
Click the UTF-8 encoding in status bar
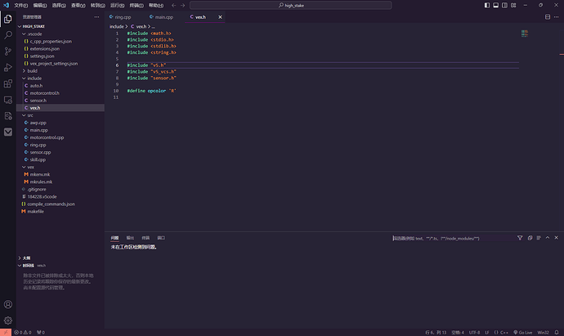coord(475,332)
